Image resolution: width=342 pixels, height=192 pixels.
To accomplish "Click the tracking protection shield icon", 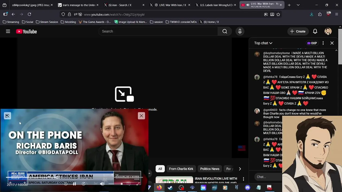I will (63, 14).
